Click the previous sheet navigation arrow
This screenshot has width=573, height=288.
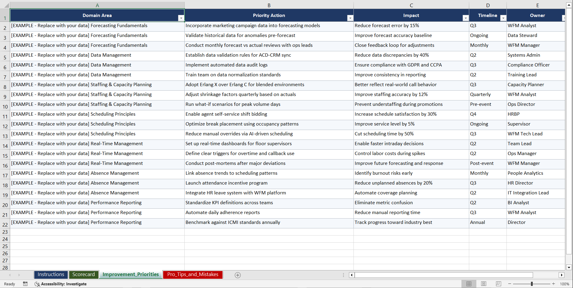point(10,275)
